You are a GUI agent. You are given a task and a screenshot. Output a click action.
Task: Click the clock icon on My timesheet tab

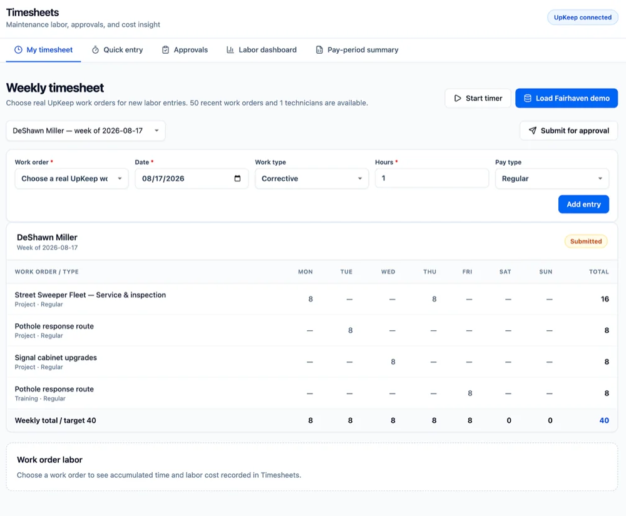18,50
